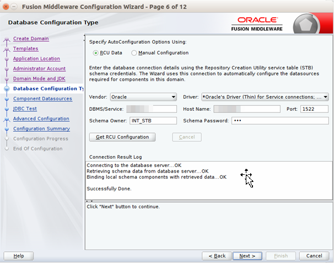Click the Oracle Fusion Middleware logo
Screen dimensions: 334x263
coord(257,24)
